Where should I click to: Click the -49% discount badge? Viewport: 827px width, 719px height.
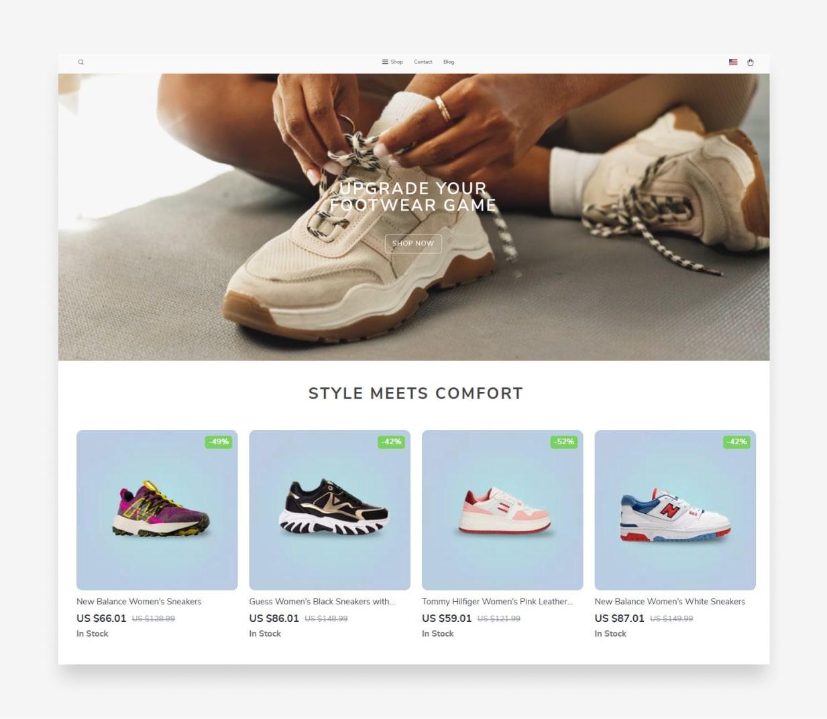click(219, 442)
